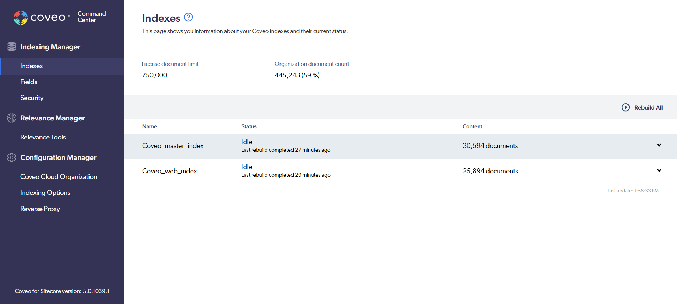The image size is (677, 304).
Task: Click the Indexing Manager database icon
Action: pyautogui.click(x=12, y=47)
